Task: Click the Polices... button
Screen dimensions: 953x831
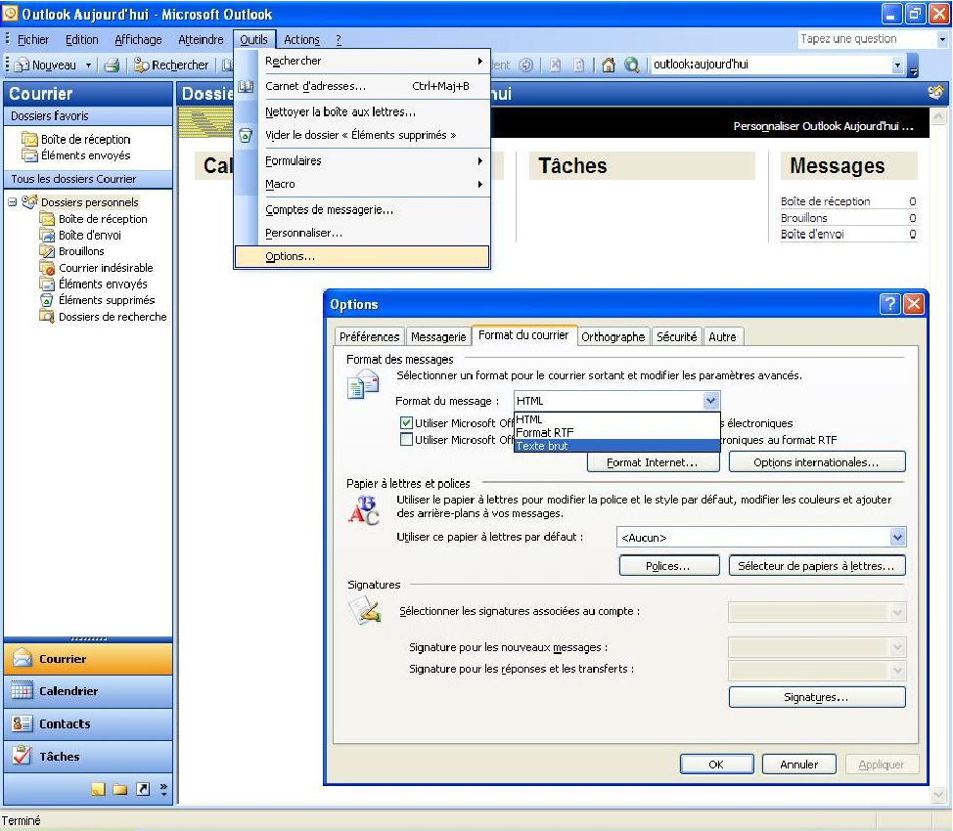Action: [668, 565]
